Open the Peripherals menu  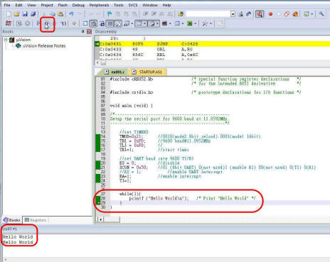pos(99,5)
